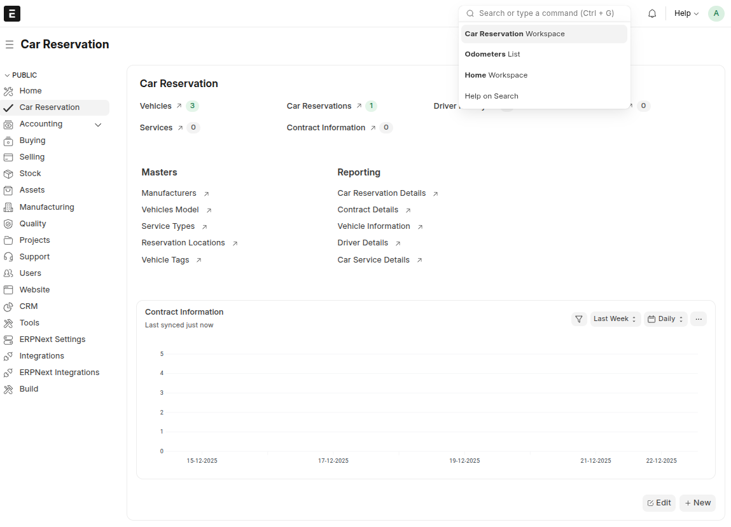Screen dimensions: 731x527
Task: Click the ERPNext logo icon
Action: [12, 13]
